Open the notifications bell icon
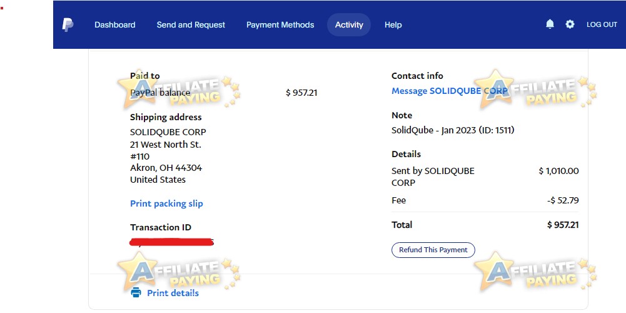Screen dimensions: 626x313 click(x=550, y=24)
